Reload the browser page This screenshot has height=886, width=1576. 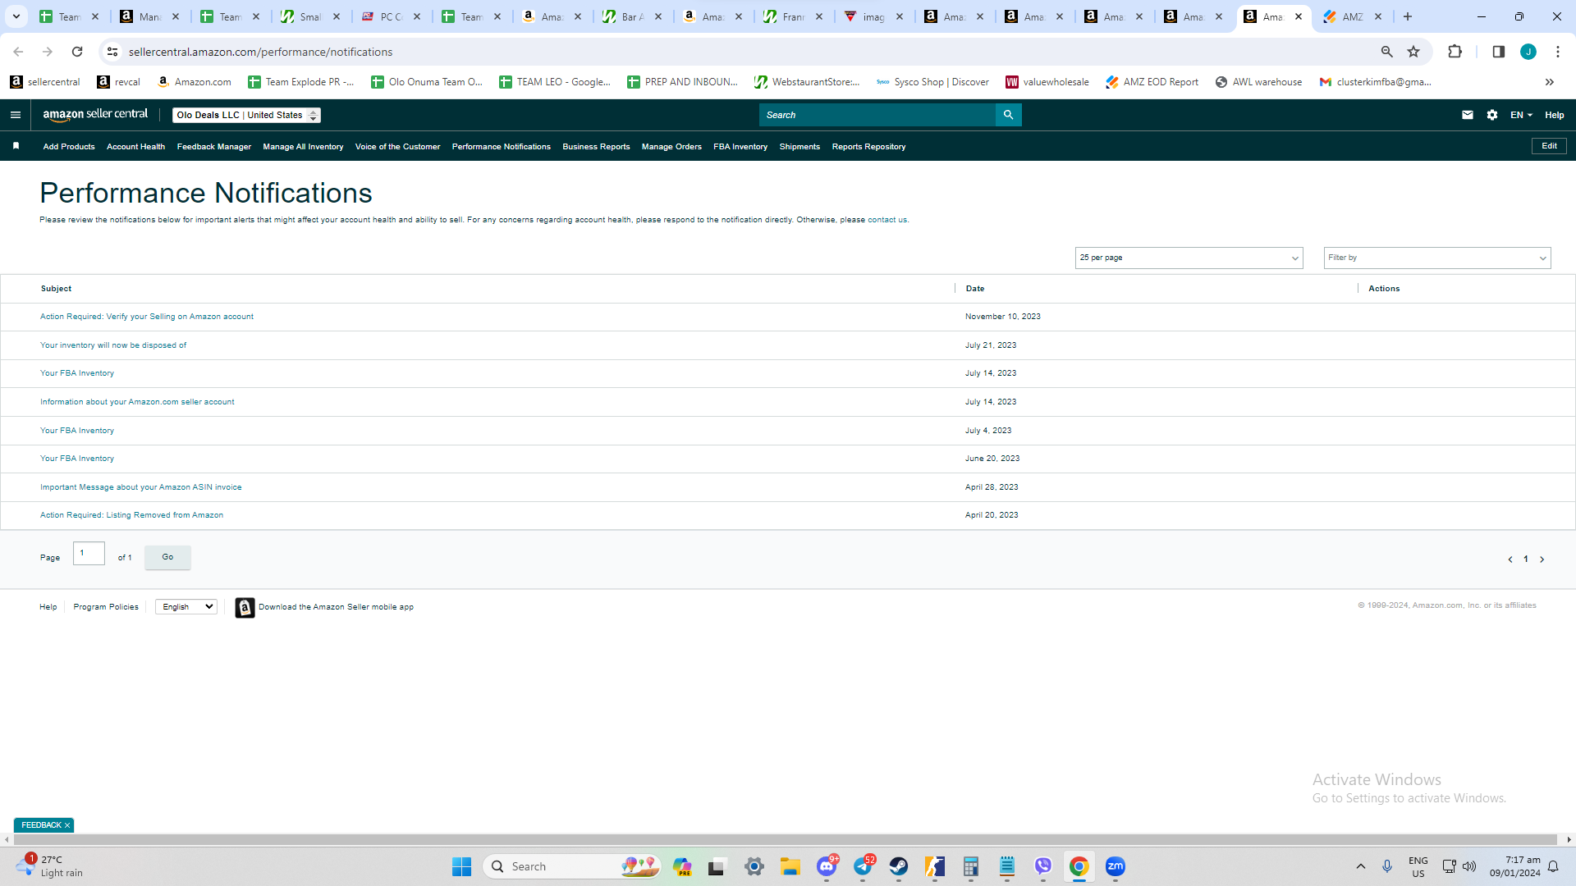click(77, 52)
